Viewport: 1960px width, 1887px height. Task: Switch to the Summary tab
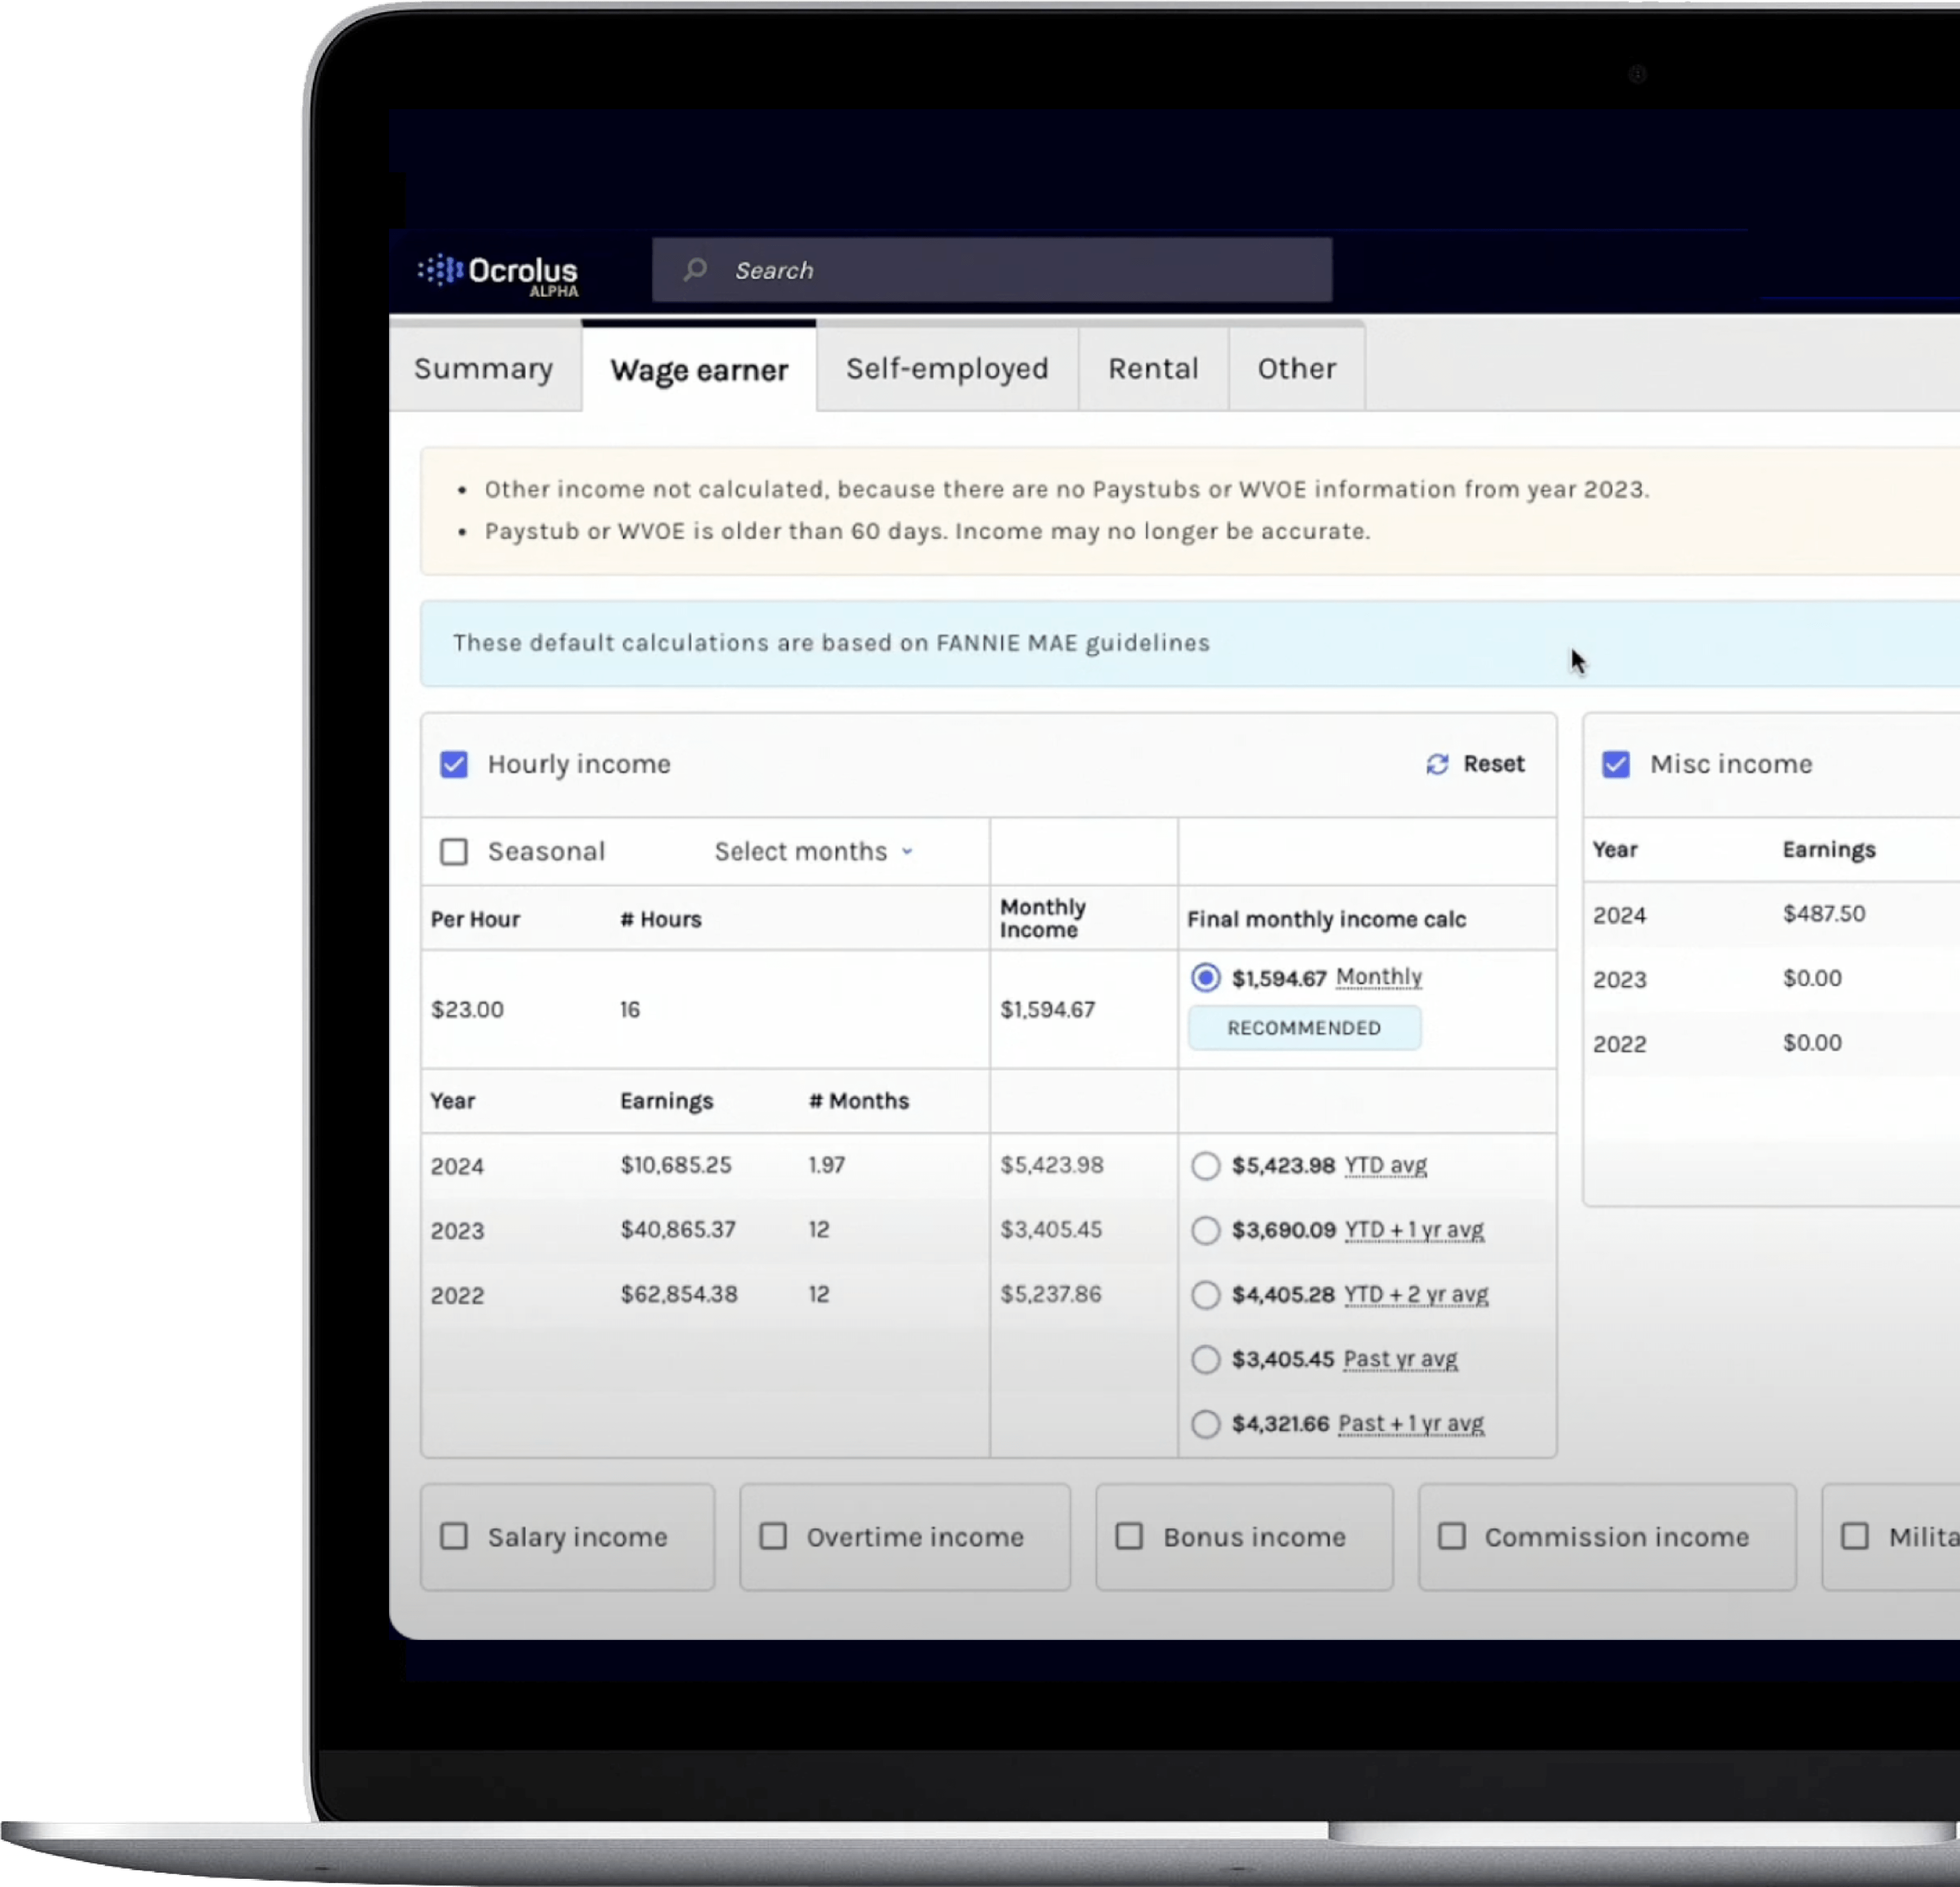coord(483,368)
